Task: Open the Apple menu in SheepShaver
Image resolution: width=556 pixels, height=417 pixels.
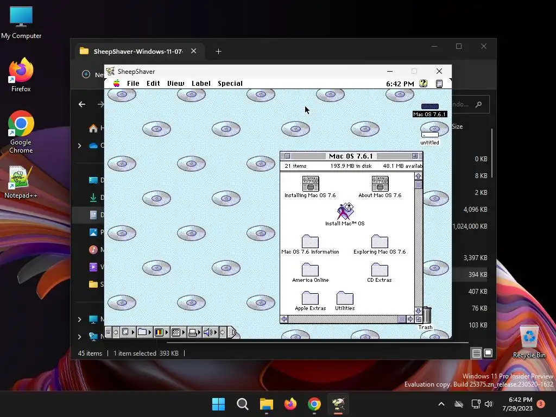Action: 116,83
